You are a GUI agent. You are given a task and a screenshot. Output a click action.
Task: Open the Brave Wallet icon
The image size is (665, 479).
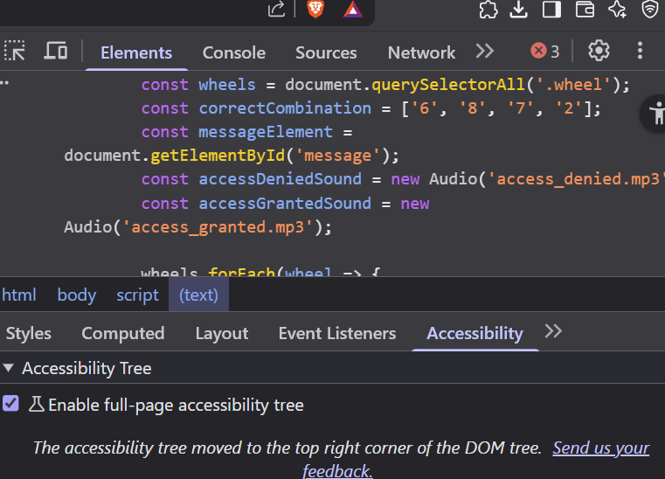pyautogui.click(x=585, y=10)
